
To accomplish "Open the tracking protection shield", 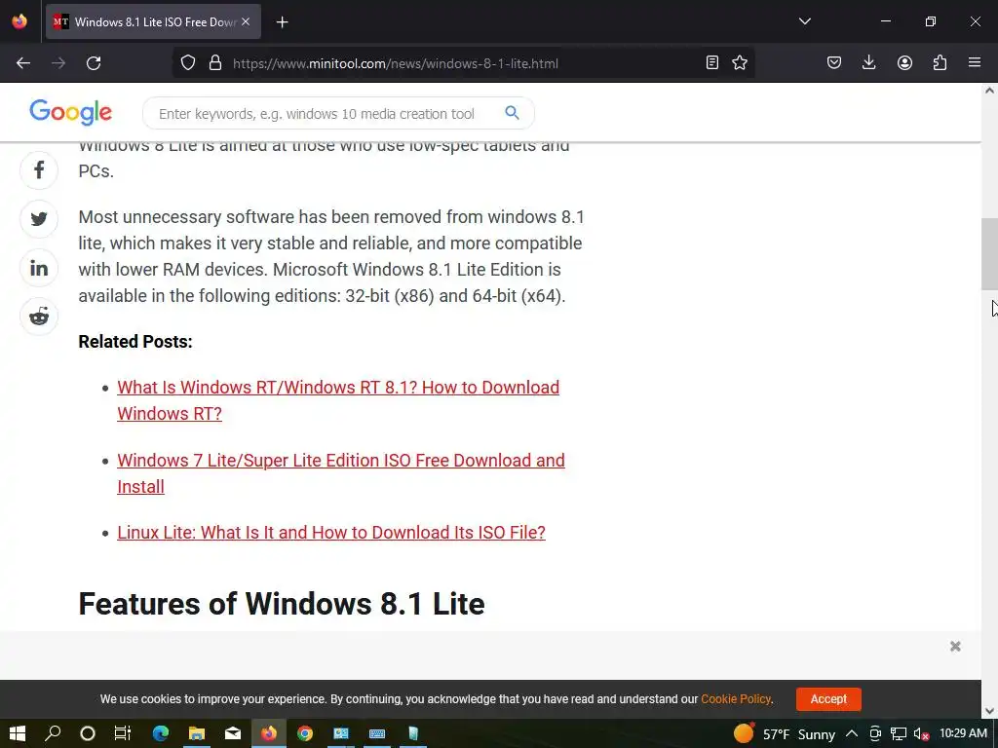I will [188, 63].
